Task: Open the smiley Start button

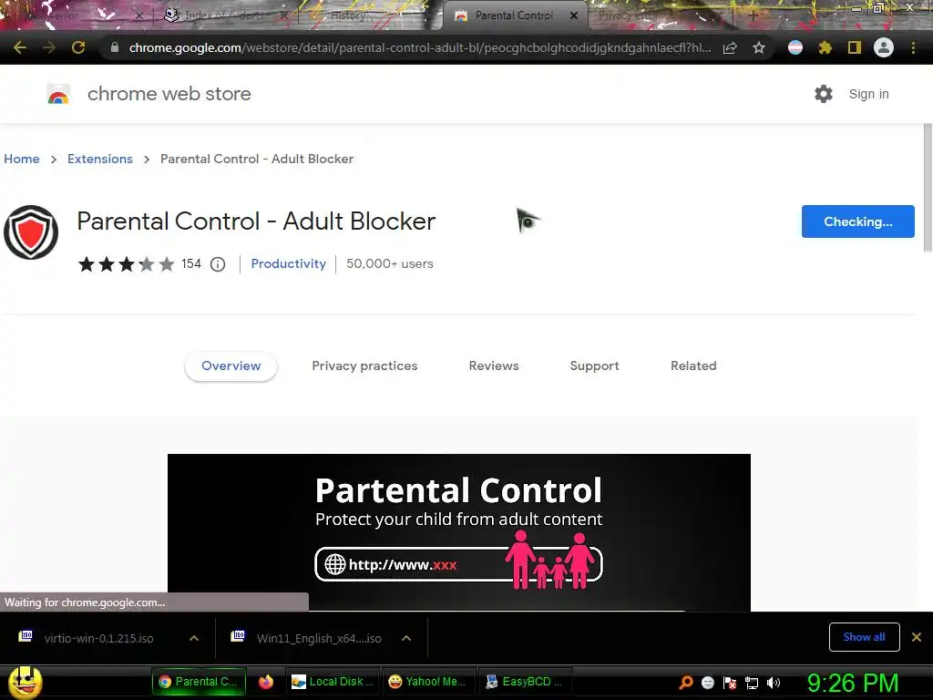Action: tap(25, 682)
